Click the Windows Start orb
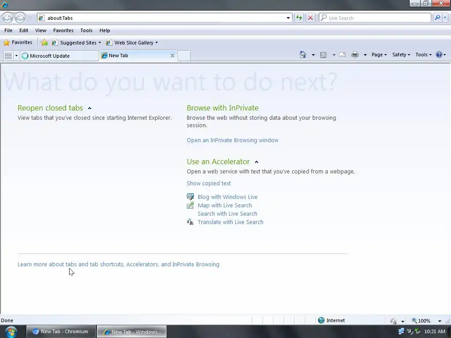Image resolution: width=451 pixels, height=338 pixels. point(11,331)
